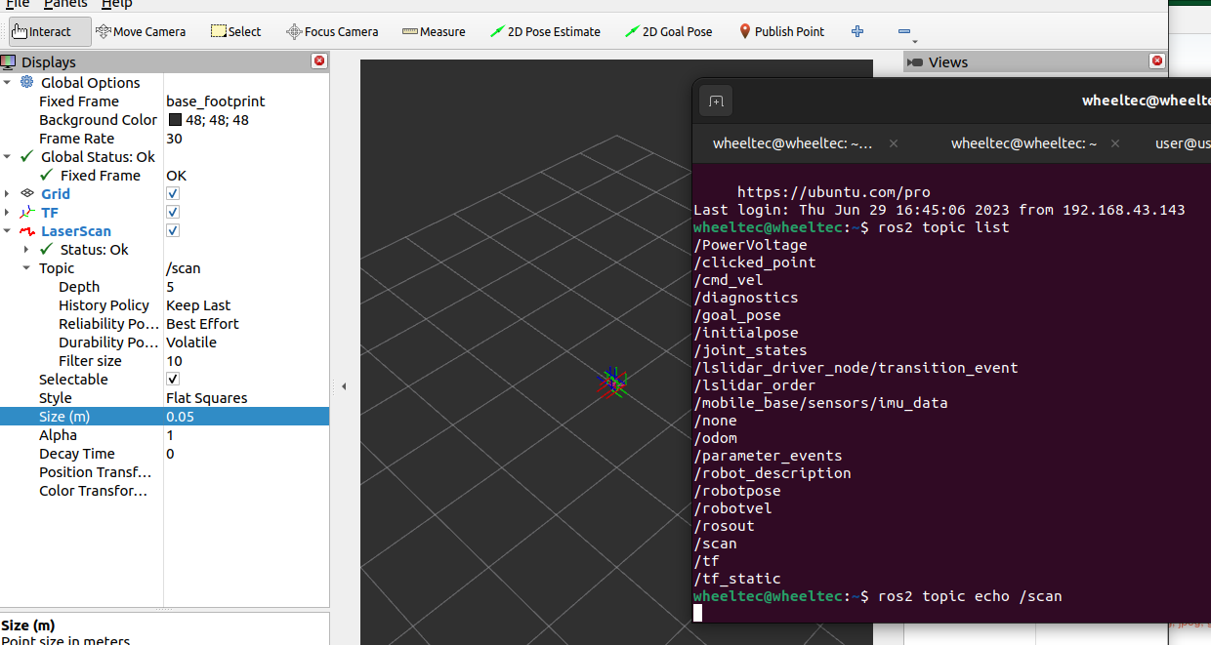
Task: Close the second wheeltec terminal tab
Action: pos(1117,143)
